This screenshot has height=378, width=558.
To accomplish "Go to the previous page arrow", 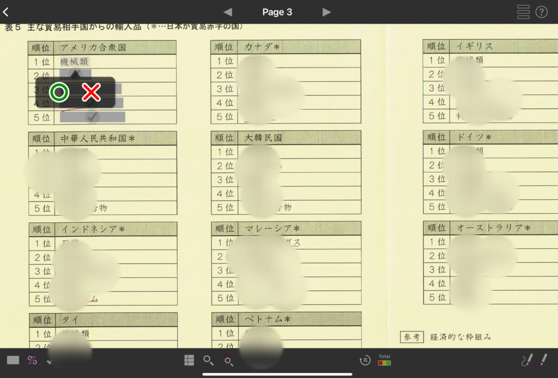I will [x=228, y=12].
